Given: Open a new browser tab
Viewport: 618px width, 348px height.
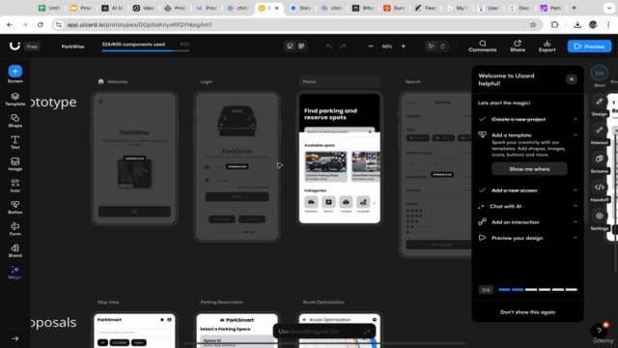Looking at the screenshot, I should tap(574, 8).
